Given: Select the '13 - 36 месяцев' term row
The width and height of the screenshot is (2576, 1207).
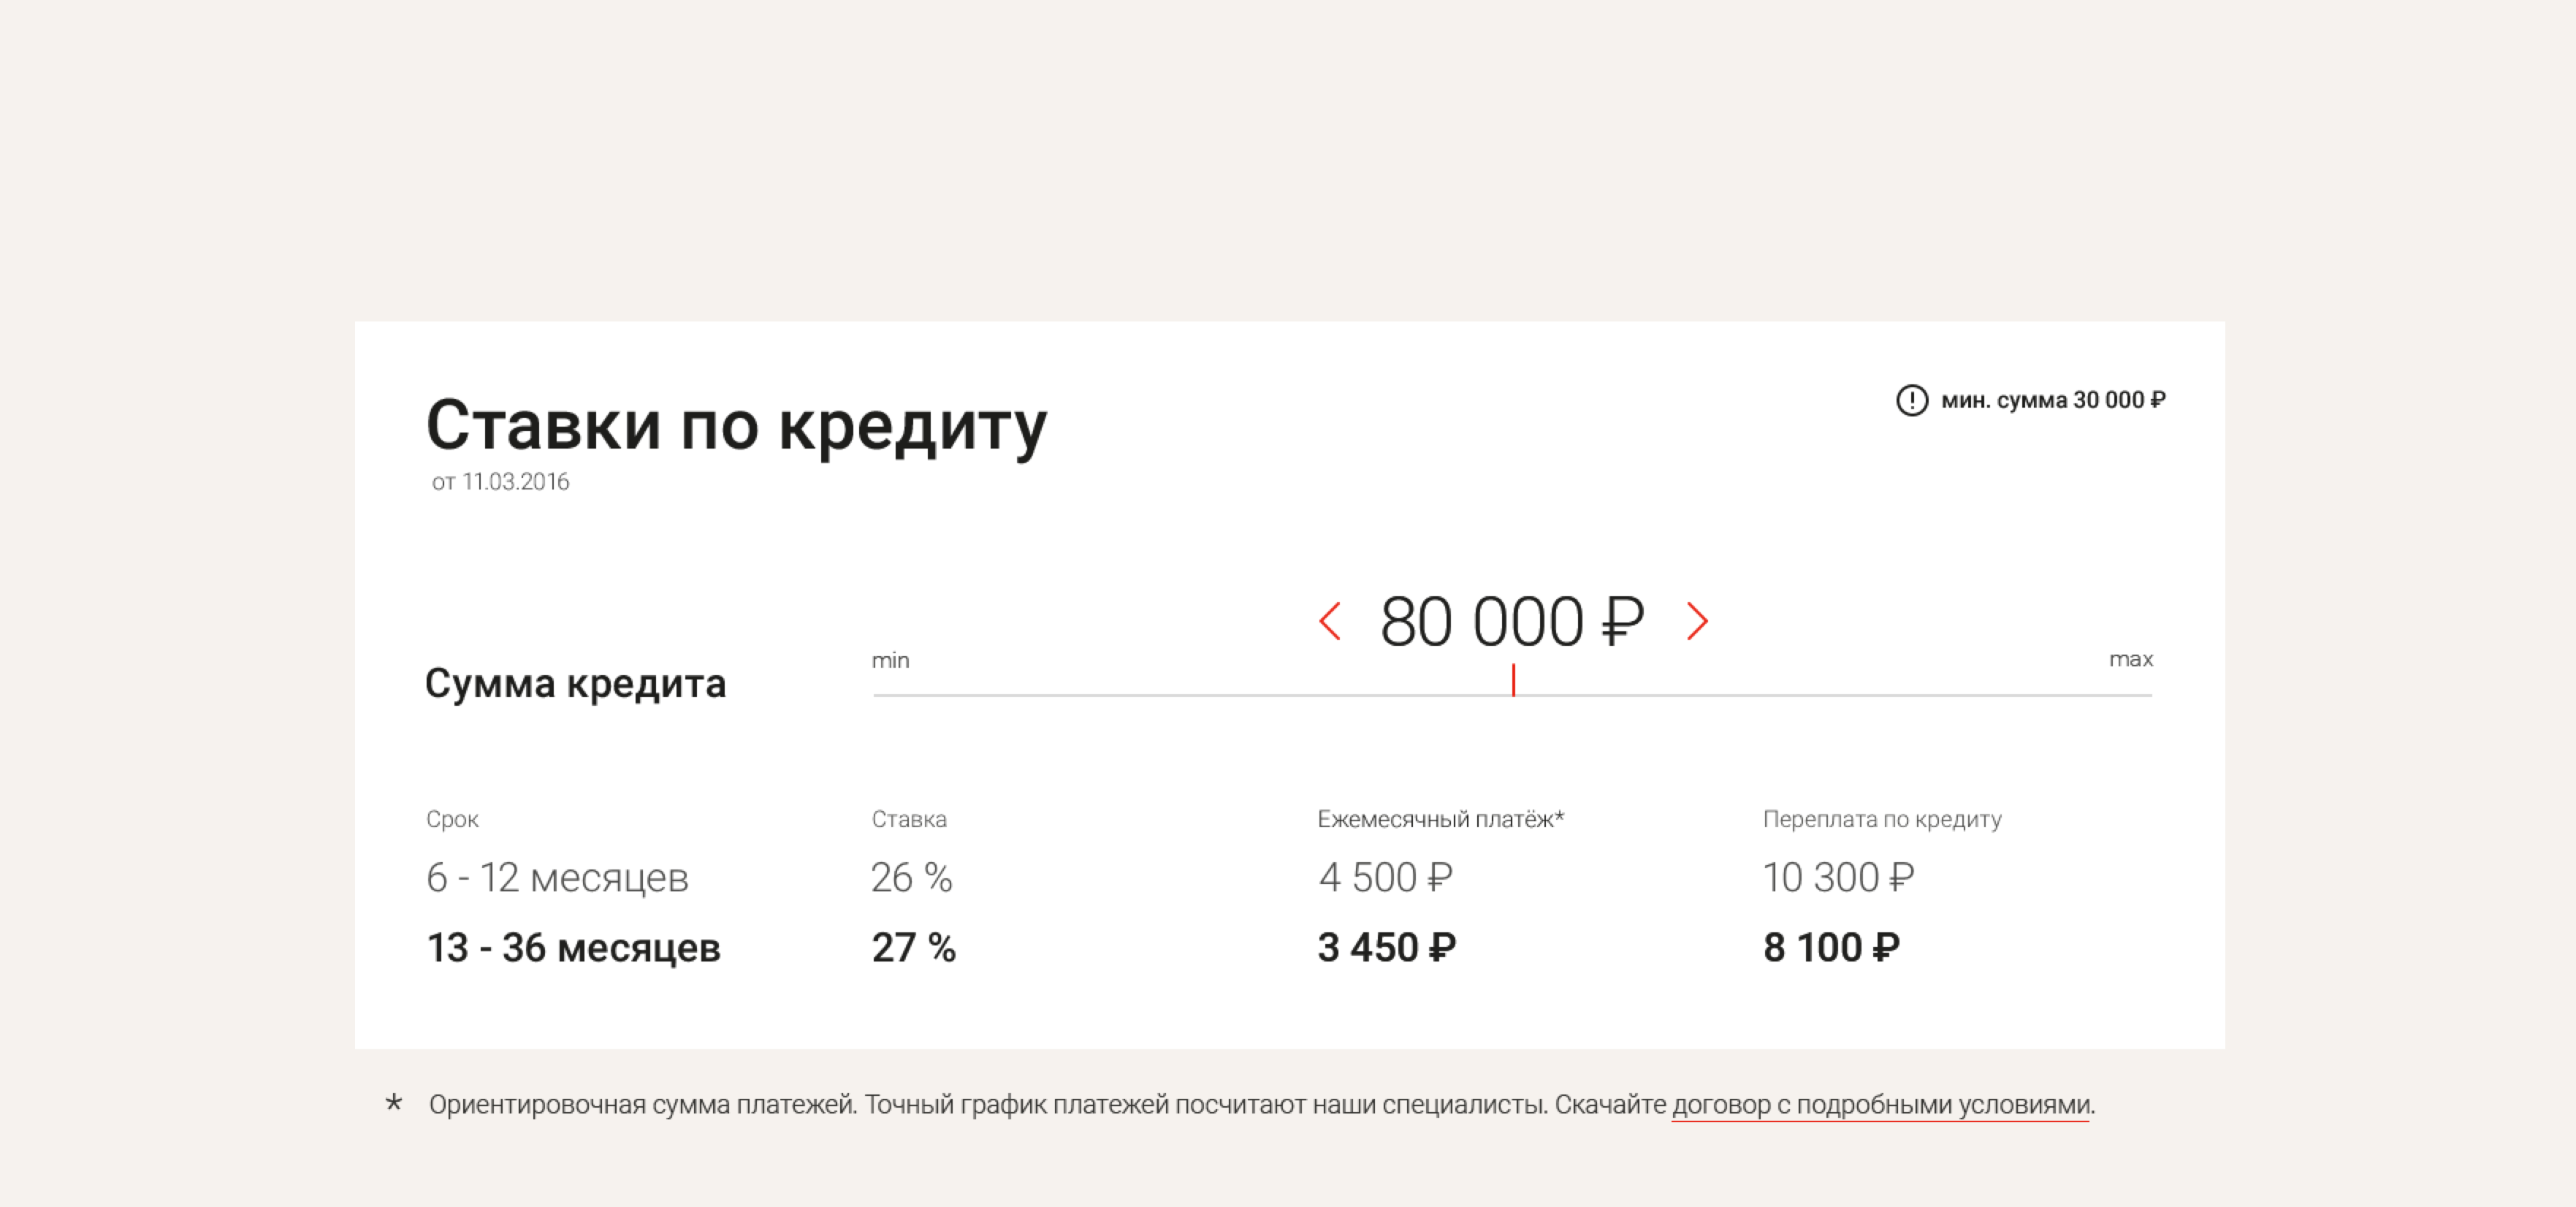Looking at the screenshot, I should pyautogui.click(x=573, y=947).
